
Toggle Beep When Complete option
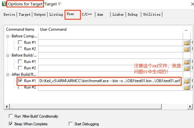click(11, 124)
